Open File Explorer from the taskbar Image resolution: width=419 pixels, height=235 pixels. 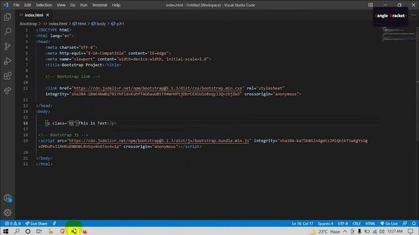point(50,231)
